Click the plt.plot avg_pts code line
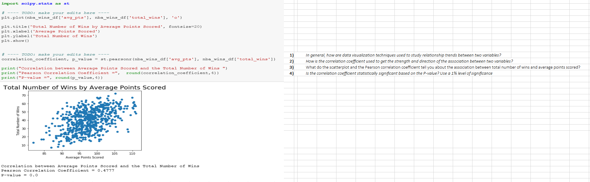 coord(92,18)
